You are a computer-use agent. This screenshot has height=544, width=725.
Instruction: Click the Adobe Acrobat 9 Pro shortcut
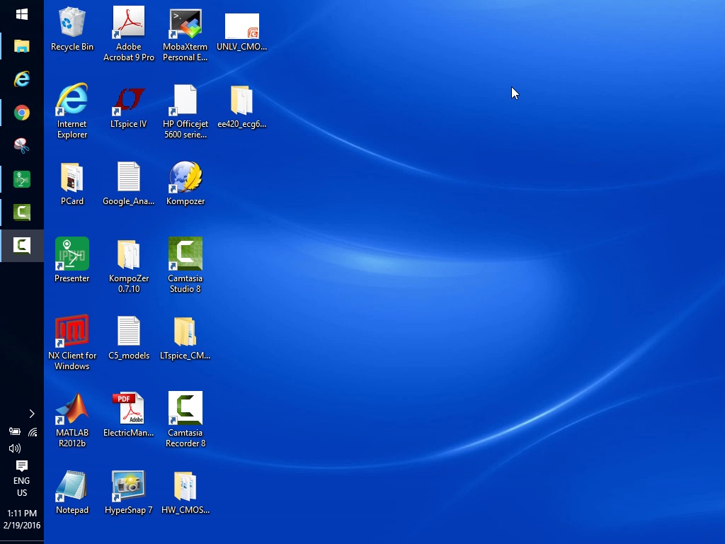point(129,24)
